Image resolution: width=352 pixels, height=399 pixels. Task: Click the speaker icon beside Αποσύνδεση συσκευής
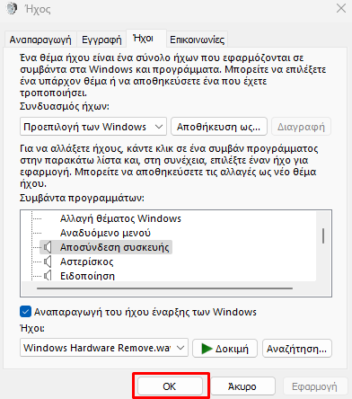(x=48, y=247)
